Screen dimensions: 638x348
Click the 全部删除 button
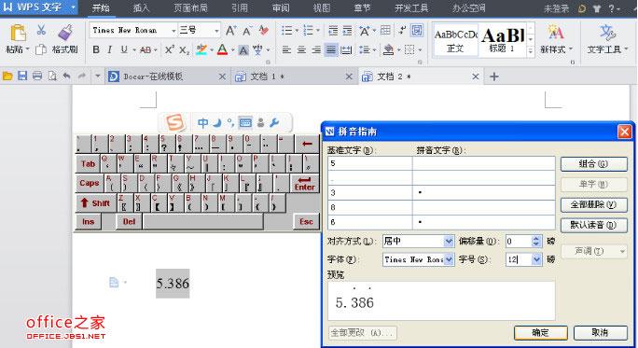[593, 204]
